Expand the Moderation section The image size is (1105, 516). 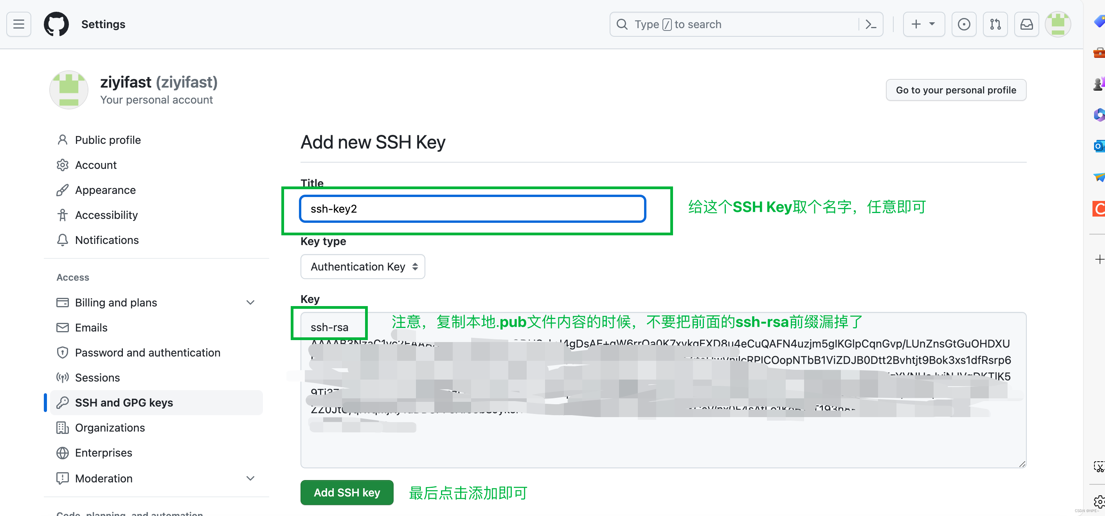(x=250, y=478)
